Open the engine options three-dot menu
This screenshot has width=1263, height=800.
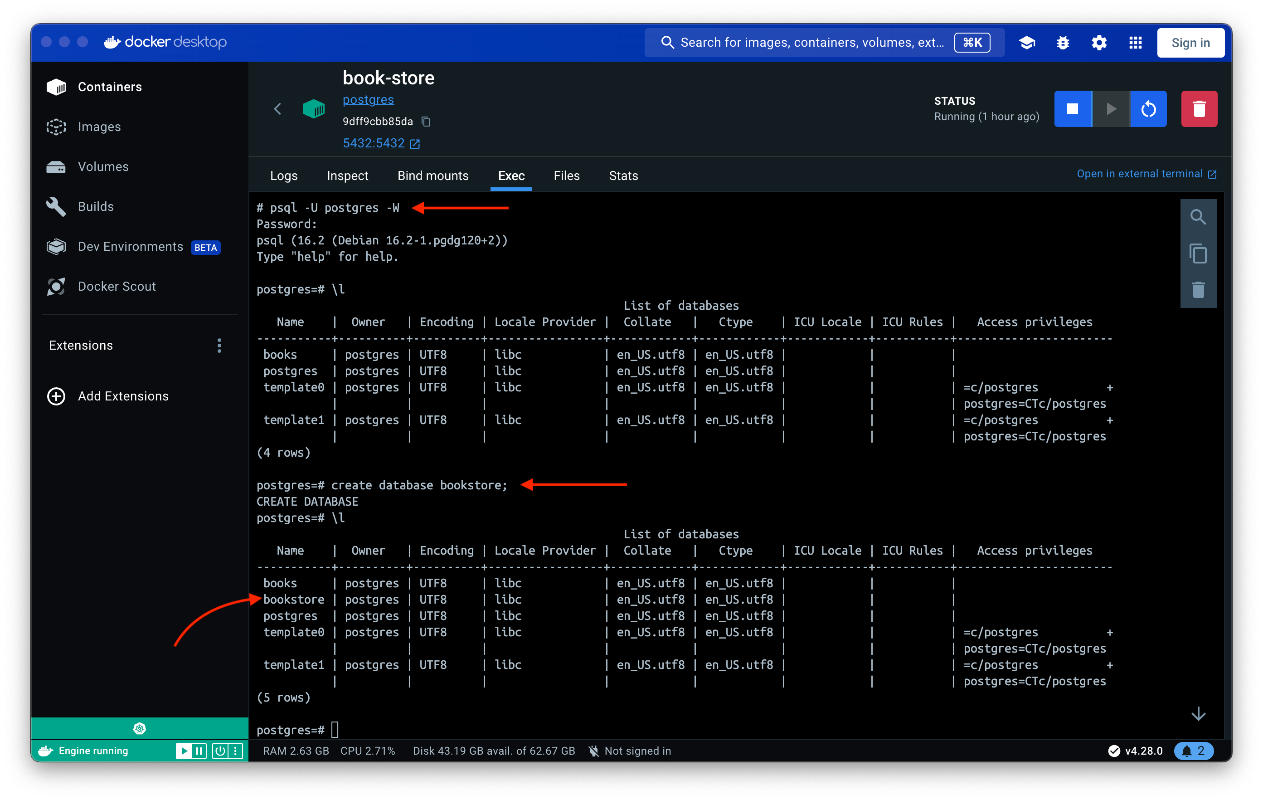coord(234,751)
